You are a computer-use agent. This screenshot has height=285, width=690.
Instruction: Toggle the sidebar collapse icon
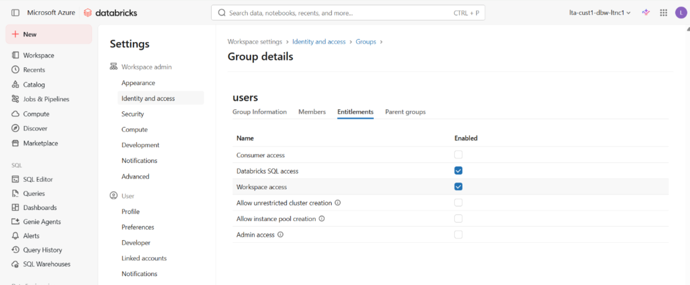[x=15, y=13]
